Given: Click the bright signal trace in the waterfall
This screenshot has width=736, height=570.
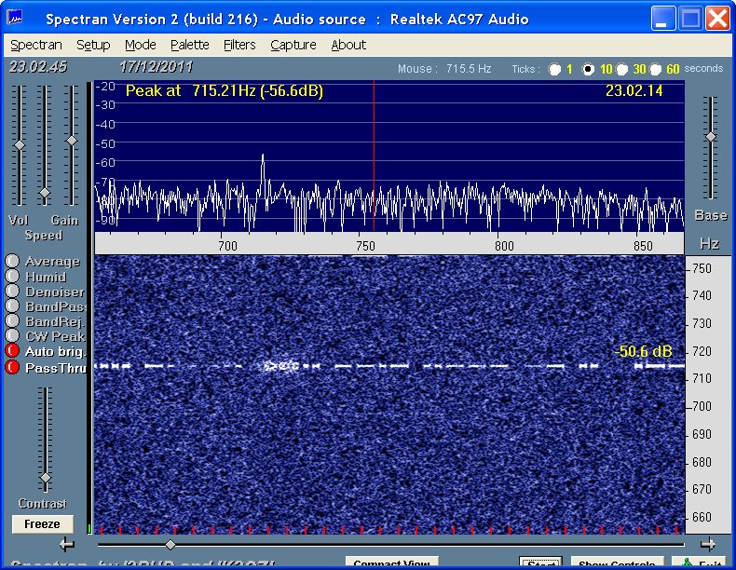Looking at the screenshot, I should 389,365.
